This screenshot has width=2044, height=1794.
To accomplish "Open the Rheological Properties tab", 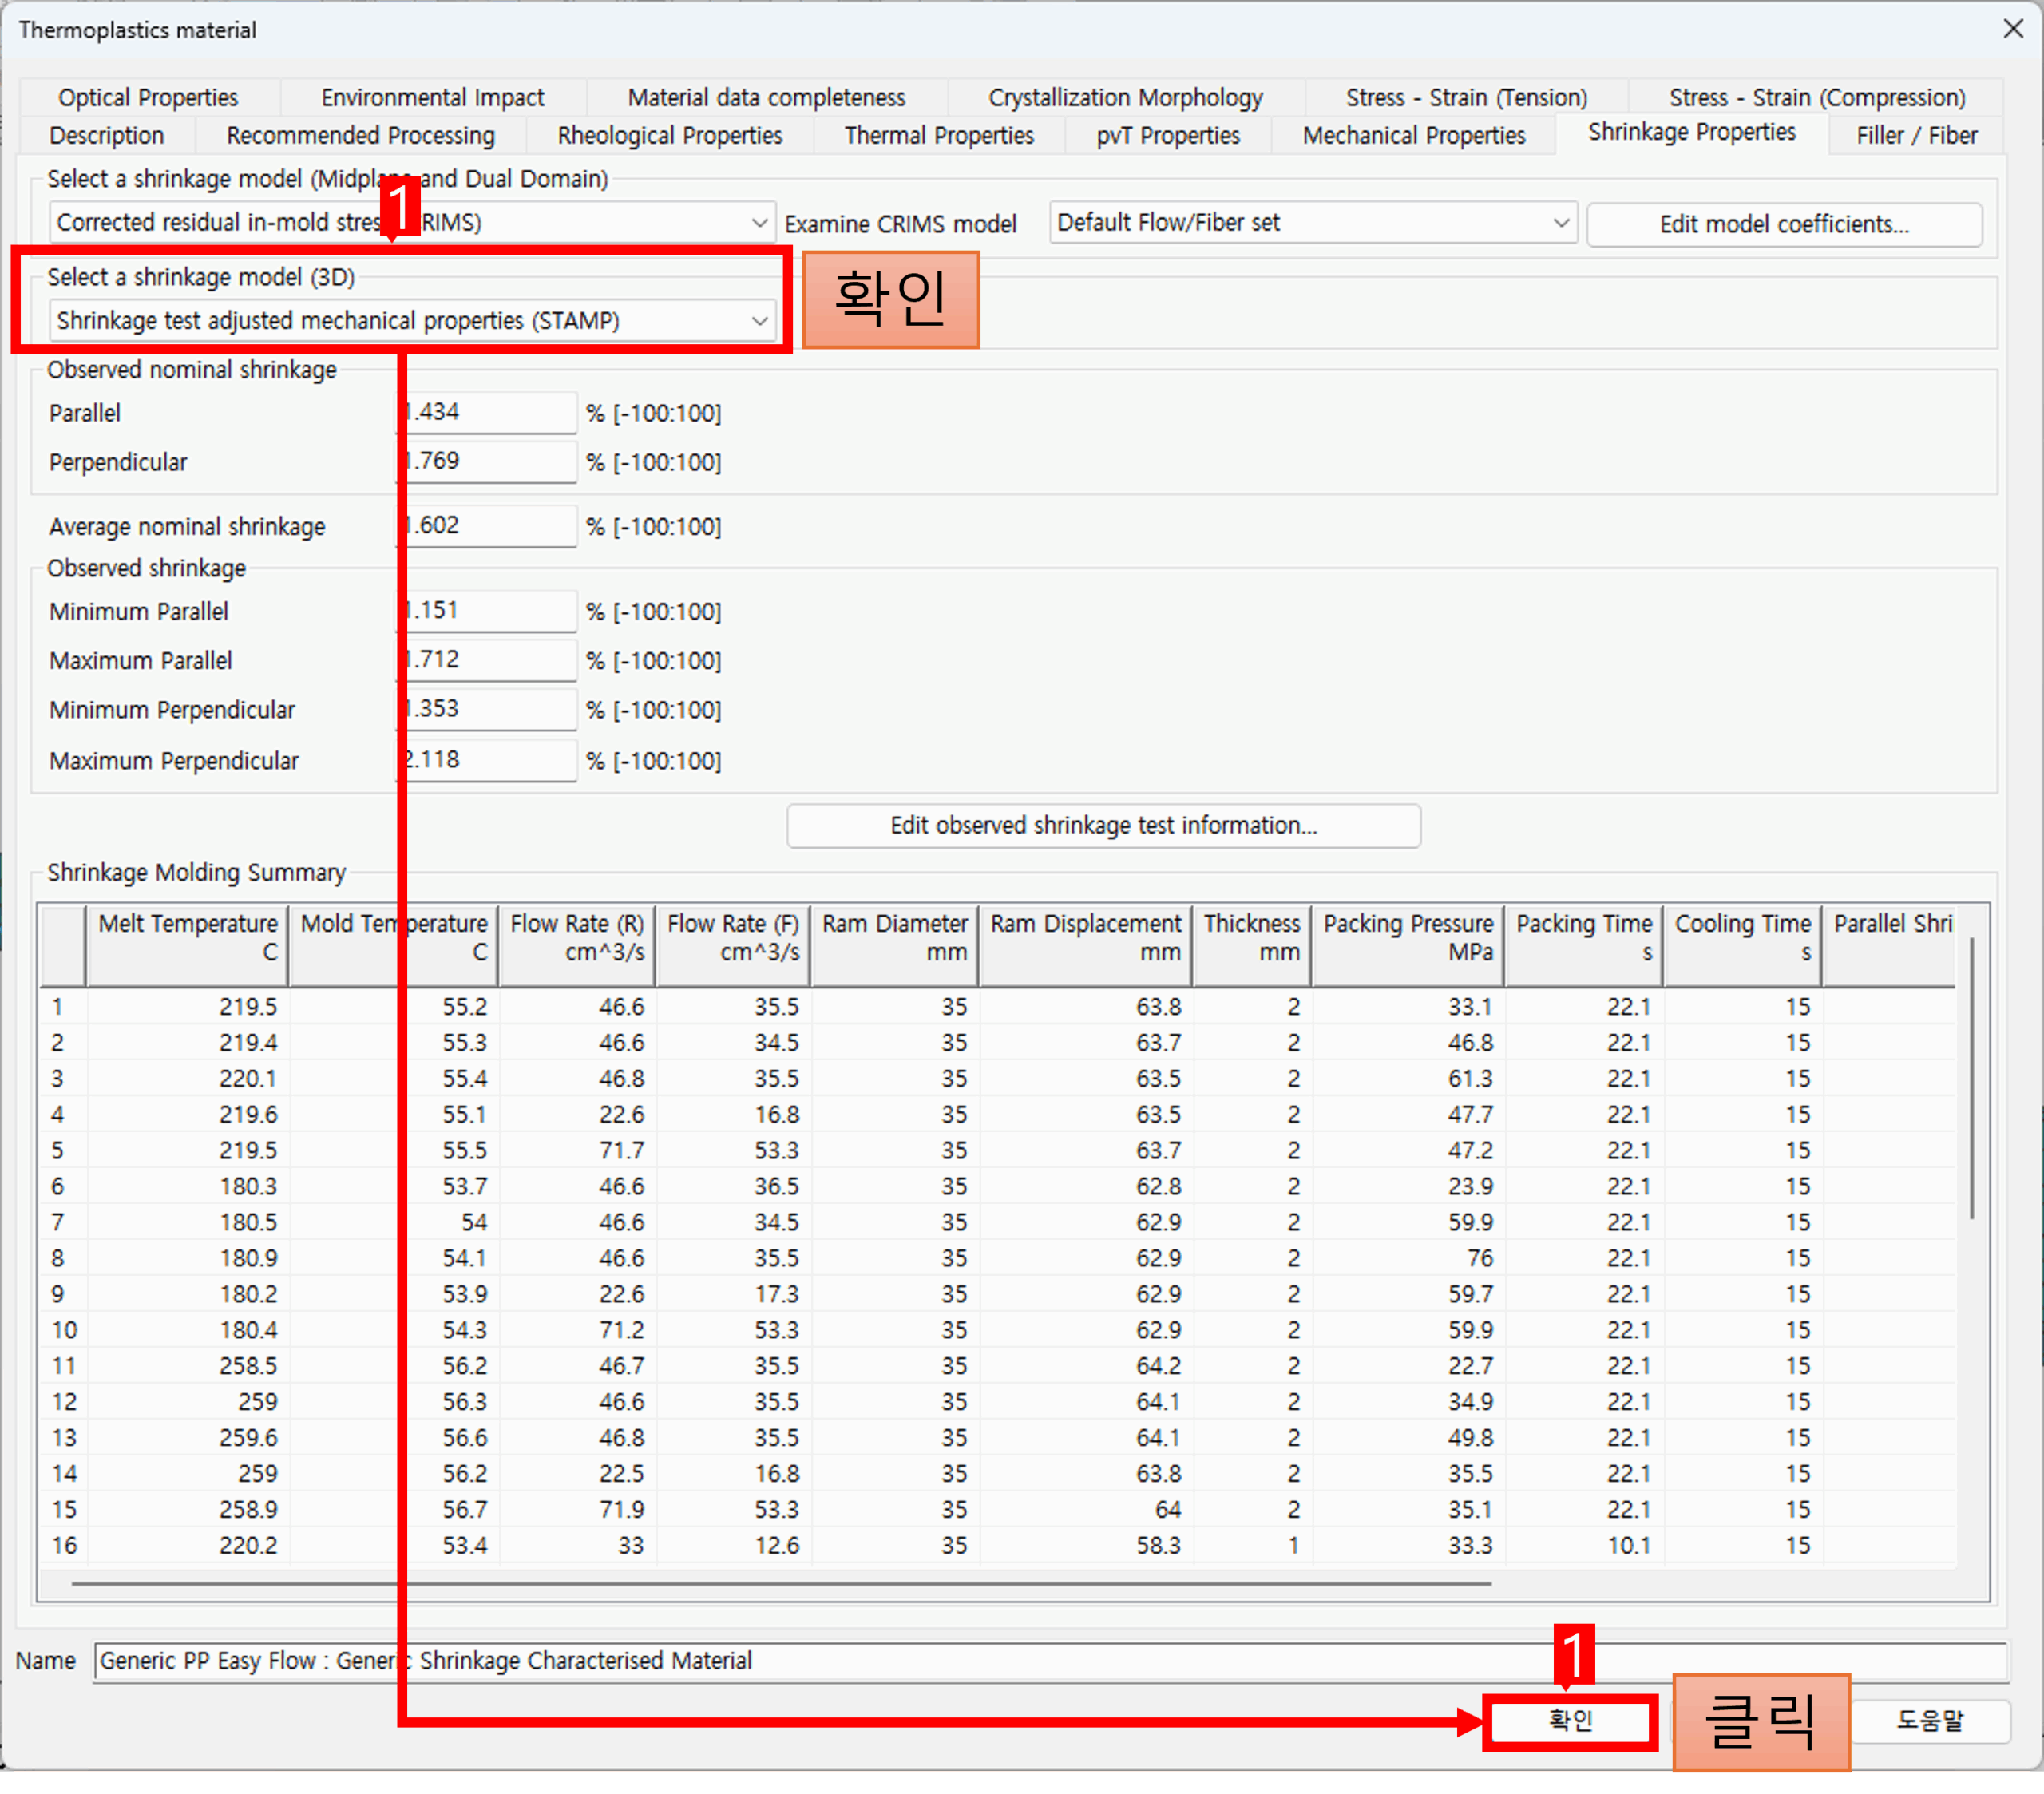I will click(x=669, y=135).
